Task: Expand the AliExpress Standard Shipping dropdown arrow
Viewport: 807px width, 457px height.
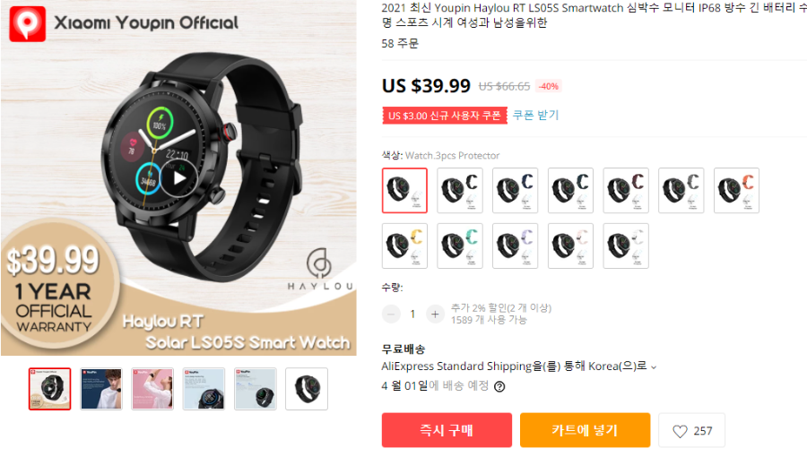Action: pos(654,367)
